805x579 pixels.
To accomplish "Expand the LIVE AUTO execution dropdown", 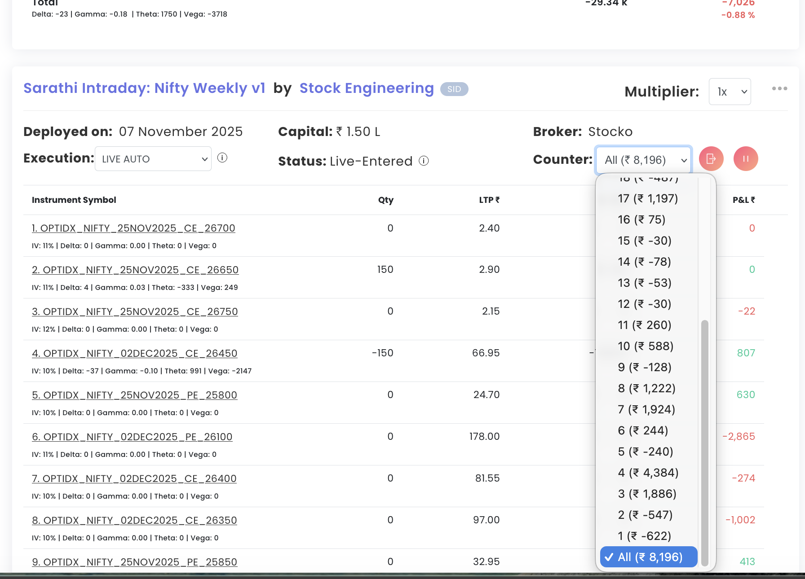I will tap(153, 159).
